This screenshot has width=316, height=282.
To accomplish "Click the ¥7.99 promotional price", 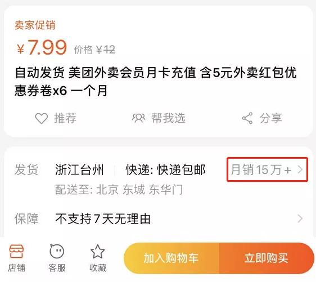I will tap(42, 47).
